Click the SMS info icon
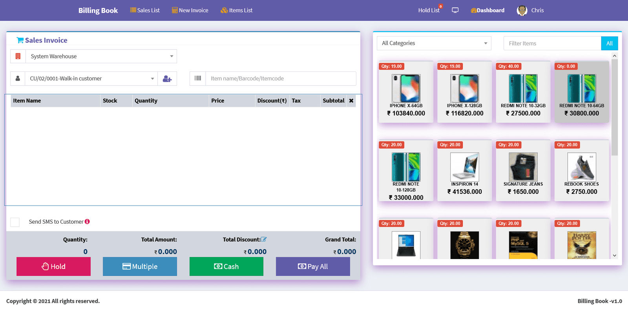 pos(87,222)
